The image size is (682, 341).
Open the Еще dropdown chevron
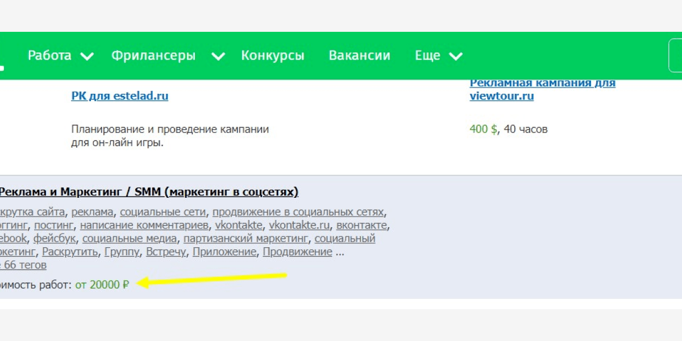tap(456, 56)
